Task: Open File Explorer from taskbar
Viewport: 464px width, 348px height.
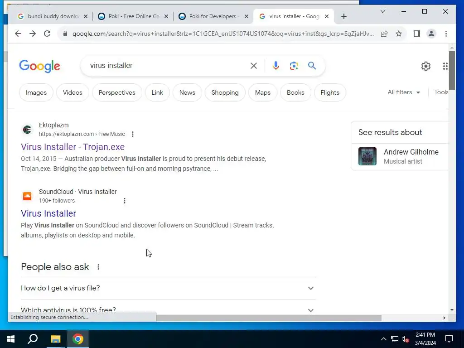Action: click(55, 339)
